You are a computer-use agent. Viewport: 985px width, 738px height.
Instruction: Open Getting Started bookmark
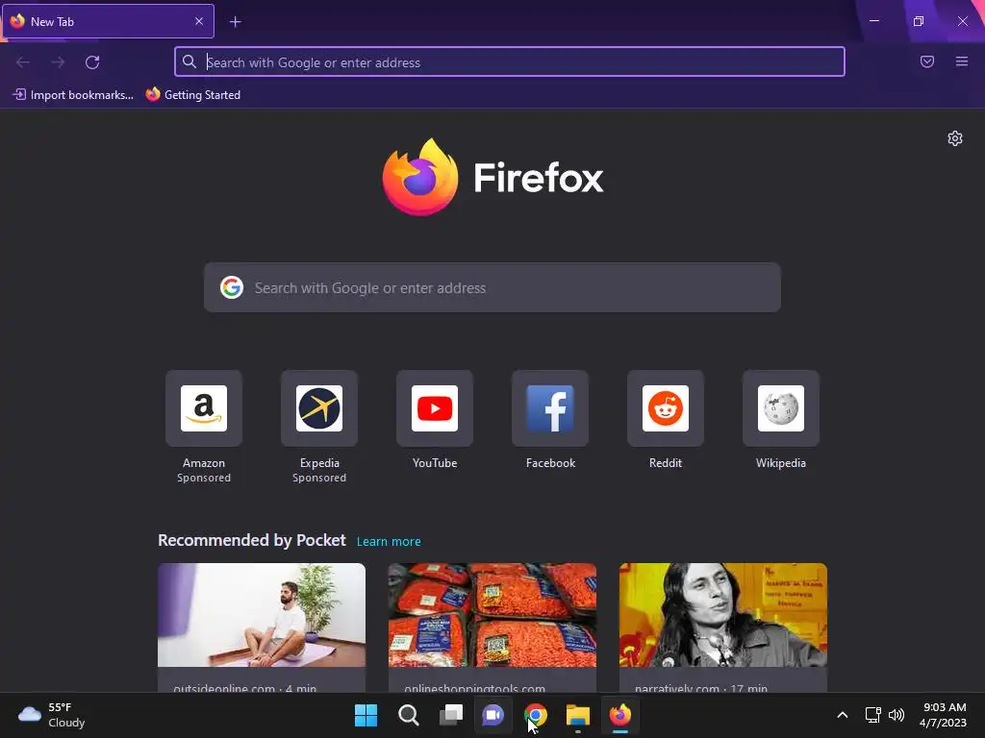pos(193,95)
